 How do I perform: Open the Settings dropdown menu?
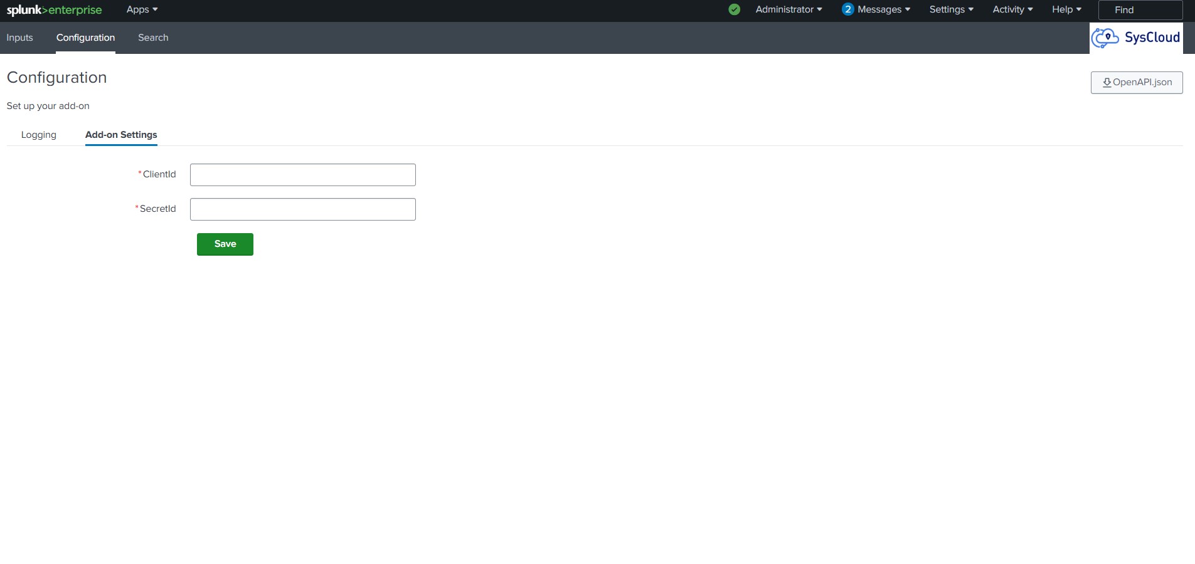click(x=951, y=9)
